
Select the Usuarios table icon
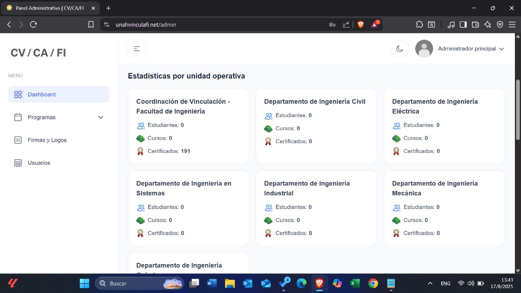coord(18,163)
